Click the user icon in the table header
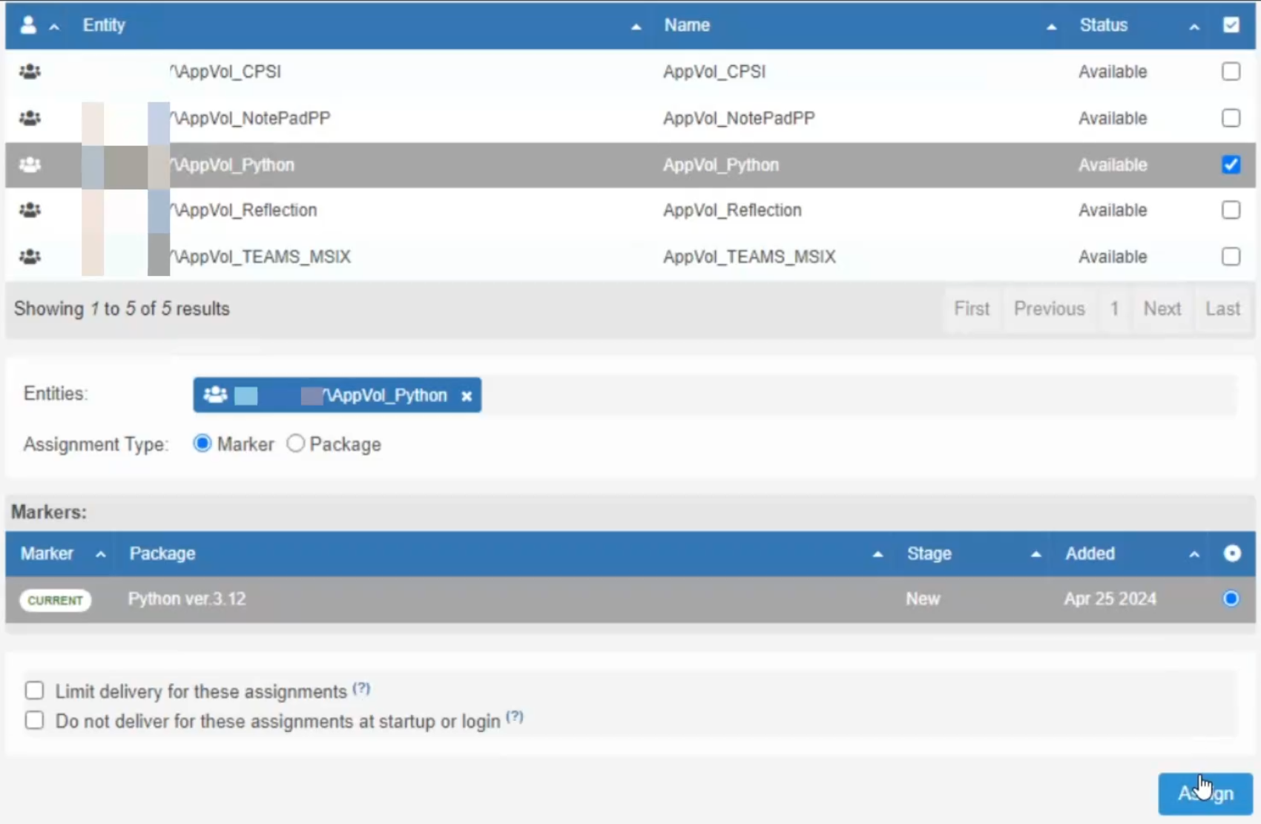The height and width of the screenshot is (824, 1261). click(27, 24)
